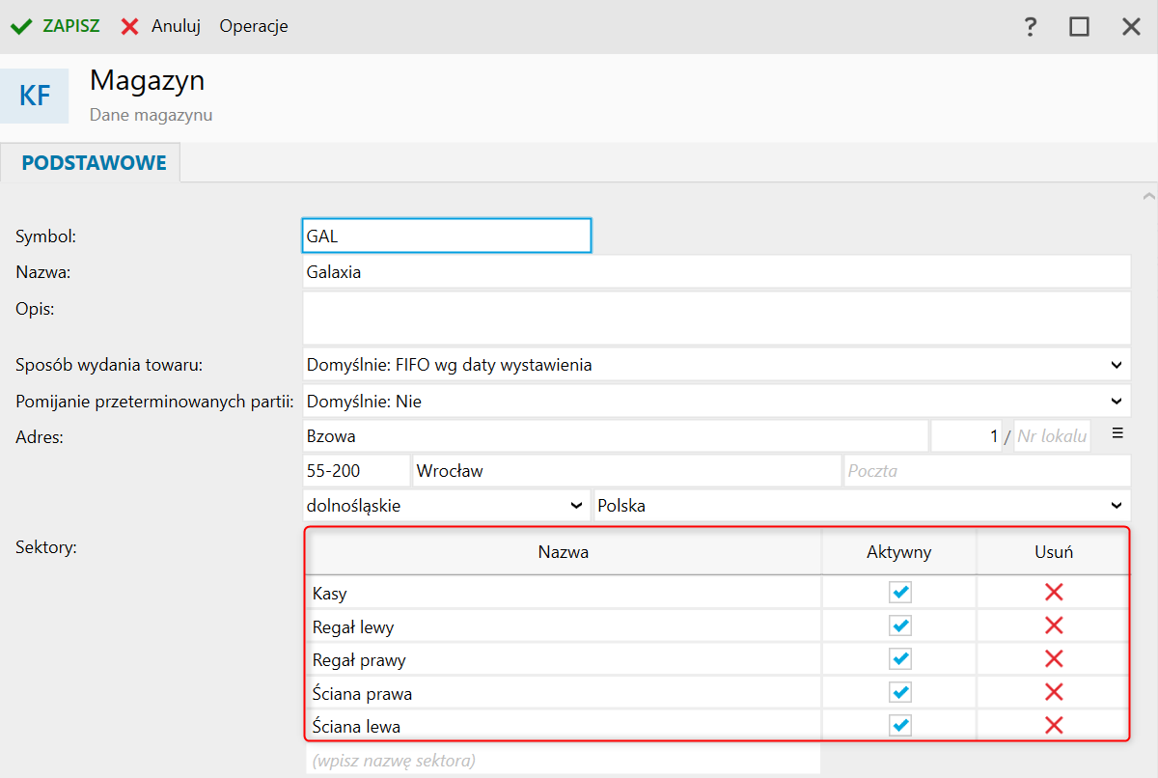This screenshot has width=1158, height=778.
Task: Click the KF warehouse logo tile
Action: 35,96
